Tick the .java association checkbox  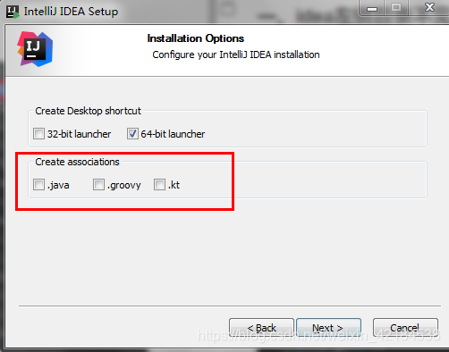click(x=38, y=185)
